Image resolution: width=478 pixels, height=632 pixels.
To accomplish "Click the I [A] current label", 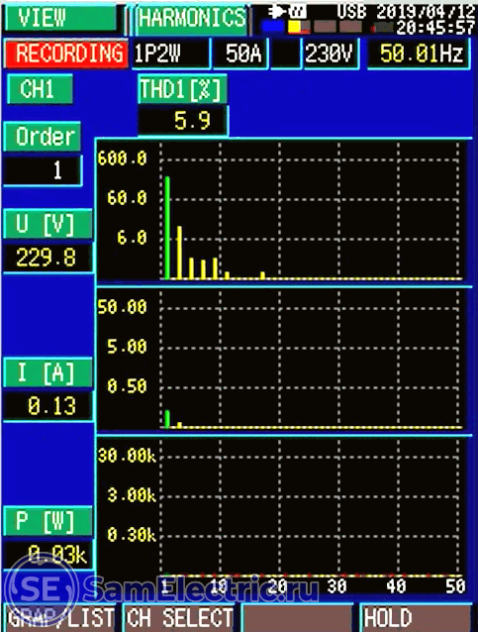I will click(48, 372).
